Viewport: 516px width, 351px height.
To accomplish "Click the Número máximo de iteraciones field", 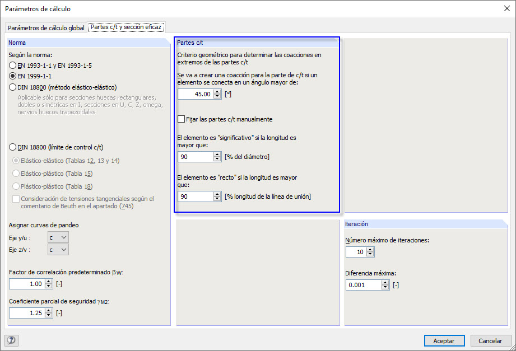I will pyautogui.click(x=356, y=252).
